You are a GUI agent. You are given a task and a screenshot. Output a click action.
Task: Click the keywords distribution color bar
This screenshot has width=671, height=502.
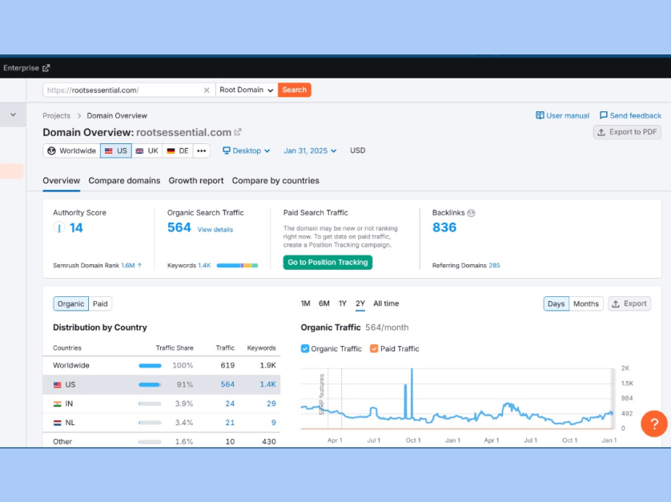(236, 265)
